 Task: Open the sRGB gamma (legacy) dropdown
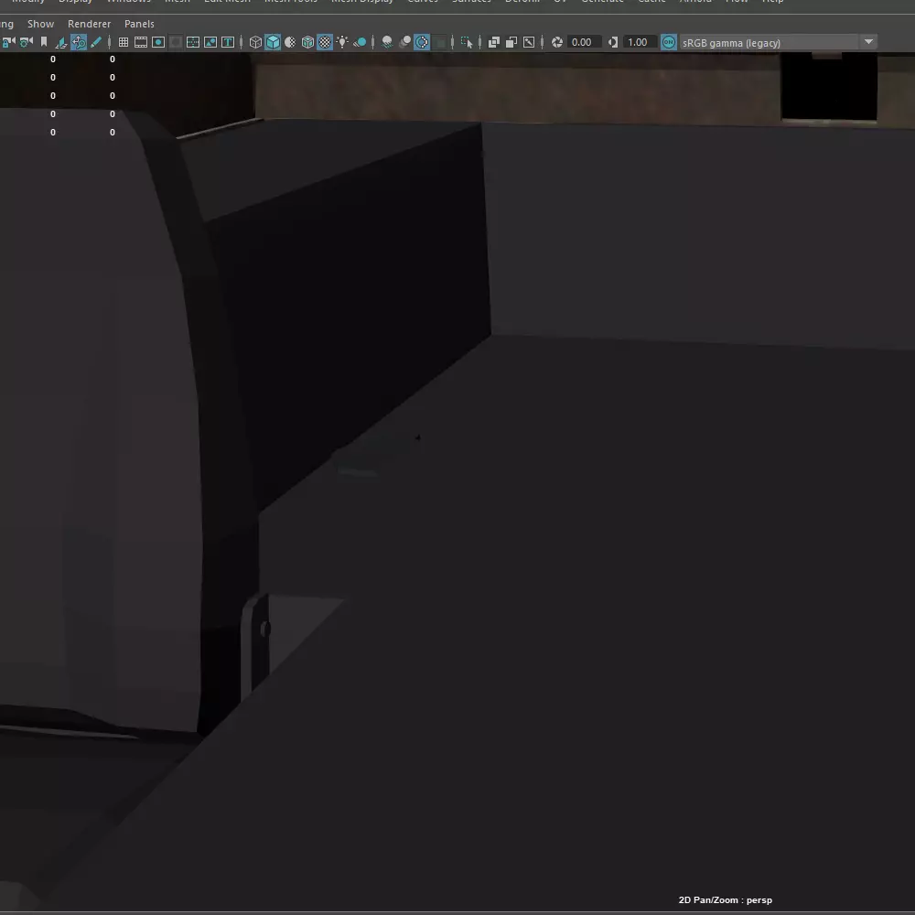[779, 43]
